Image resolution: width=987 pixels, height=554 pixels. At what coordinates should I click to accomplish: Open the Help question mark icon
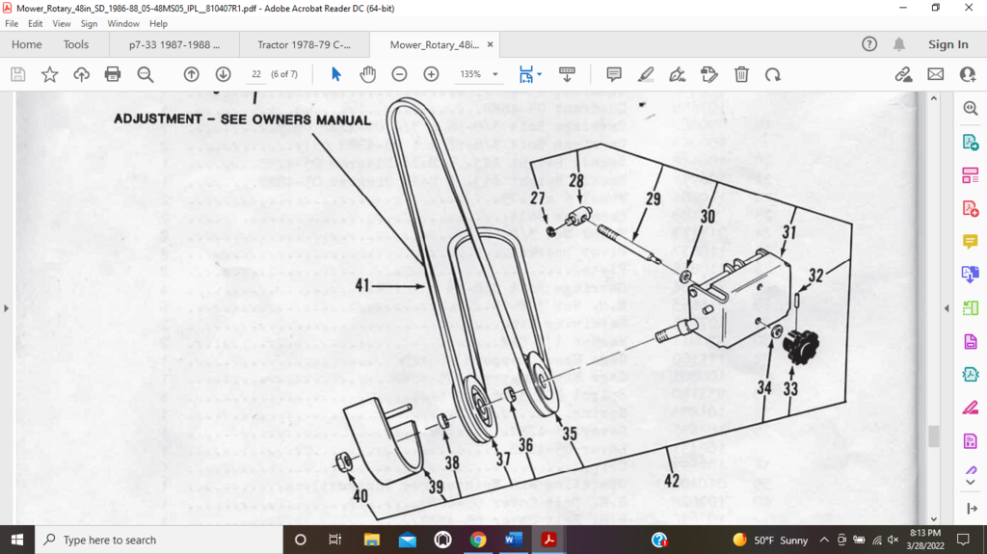869,44
